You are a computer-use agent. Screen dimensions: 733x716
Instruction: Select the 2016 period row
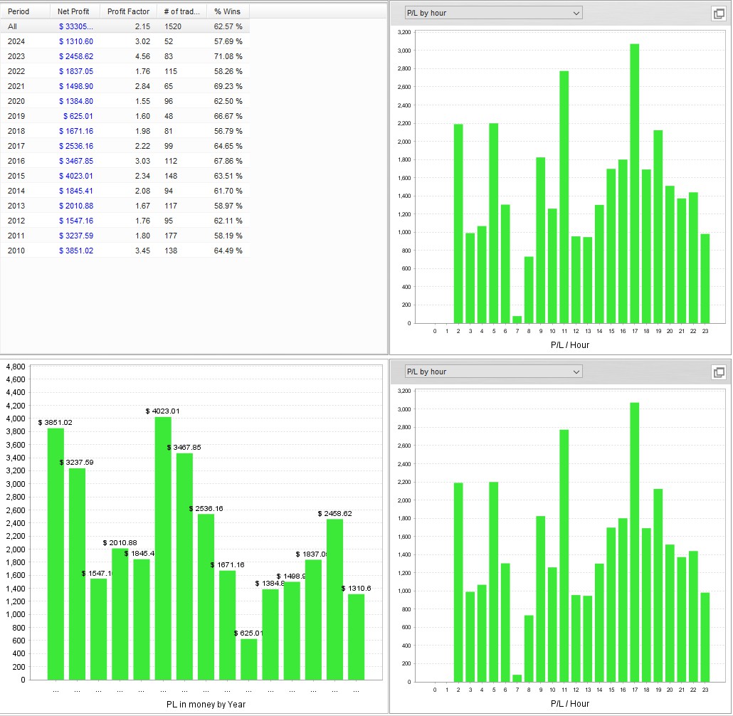click(x=125, y=162)
